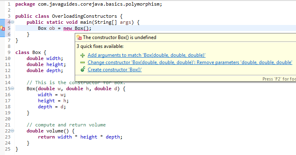The image size is (296, 155).
Task: Click line number 13 in the gutter
Action: 8,76
